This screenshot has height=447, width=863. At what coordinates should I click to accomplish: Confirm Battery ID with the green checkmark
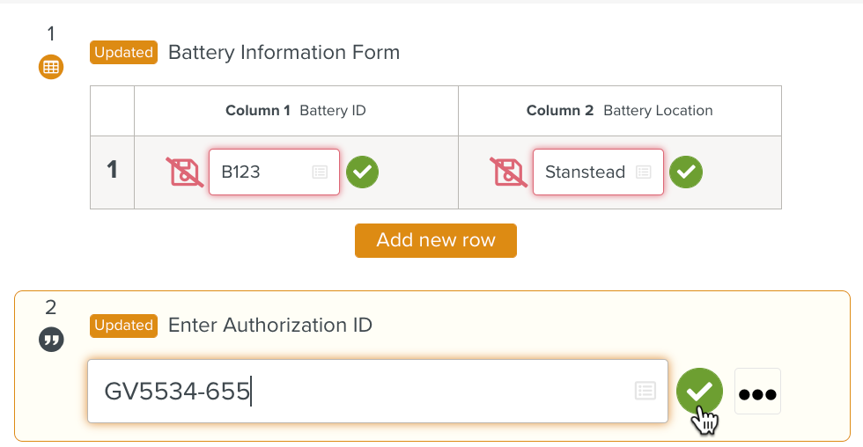tap(362, 172)
